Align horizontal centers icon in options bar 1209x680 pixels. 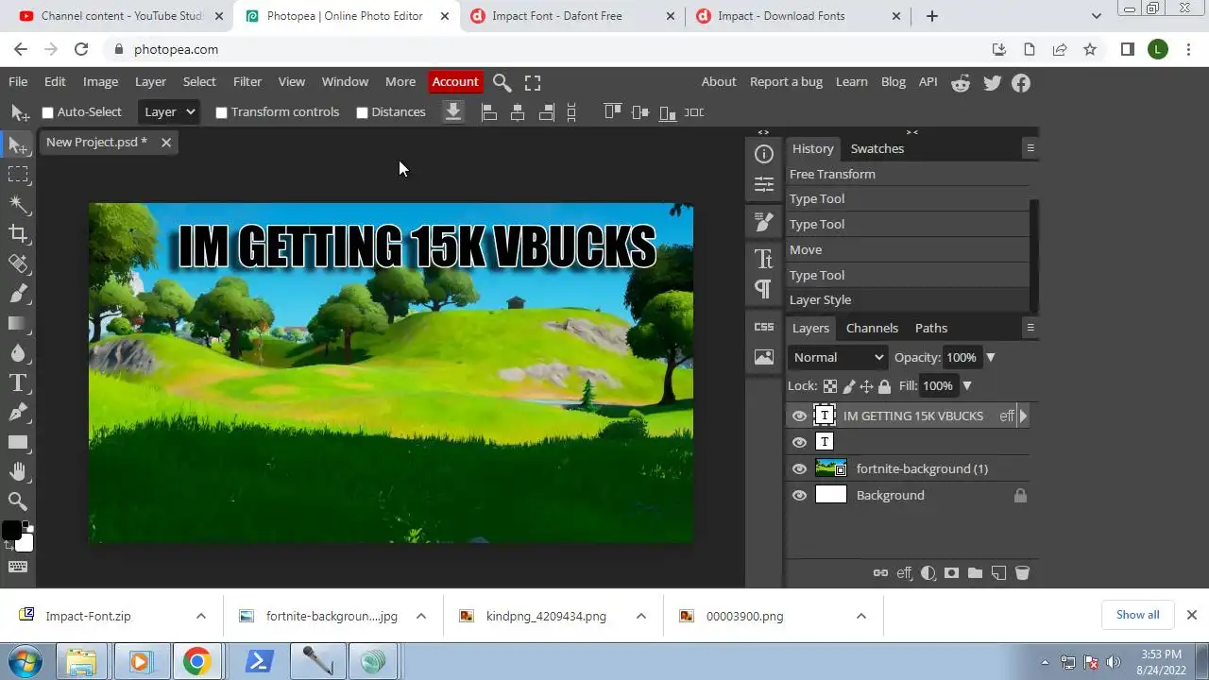click(x=518, y=112)
